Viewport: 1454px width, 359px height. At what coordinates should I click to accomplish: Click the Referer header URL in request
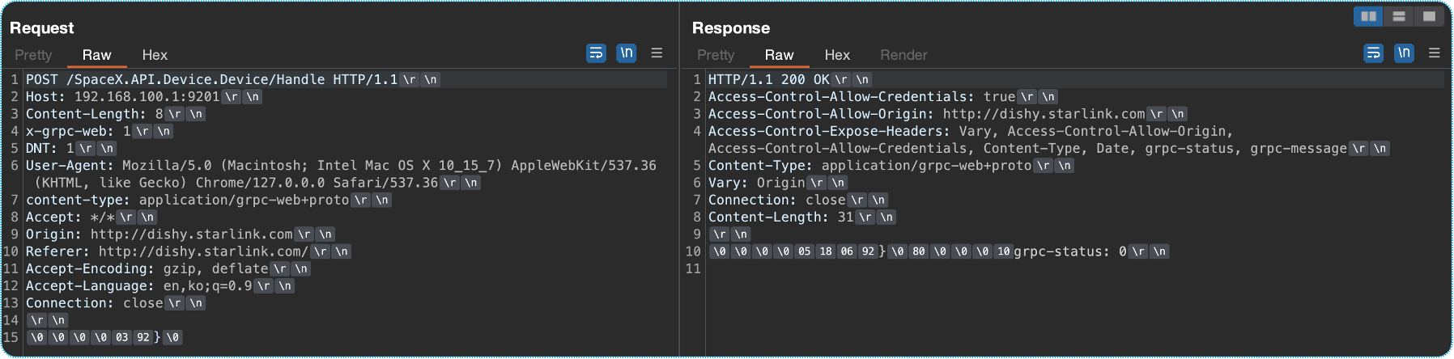202,251
